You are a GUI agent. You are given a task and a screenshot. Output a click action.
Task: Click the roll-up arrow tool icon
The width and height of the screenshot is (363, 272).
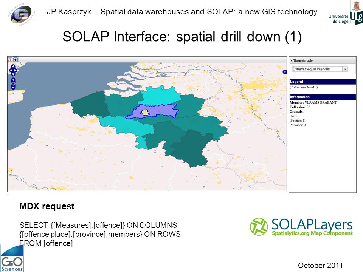point(16,60)
